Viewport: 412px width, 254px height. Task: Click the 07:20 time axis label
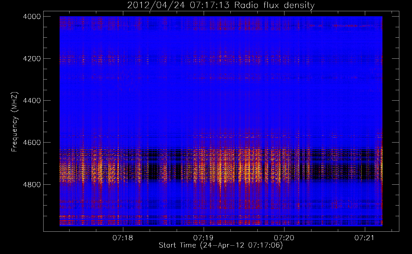284,238
